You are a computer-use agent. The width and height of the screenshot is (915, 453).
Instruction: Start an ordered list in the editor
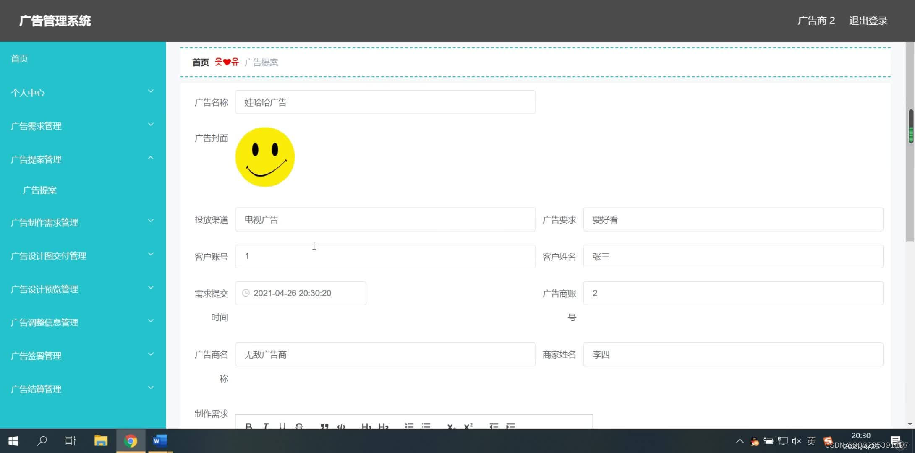pos(409,426)
